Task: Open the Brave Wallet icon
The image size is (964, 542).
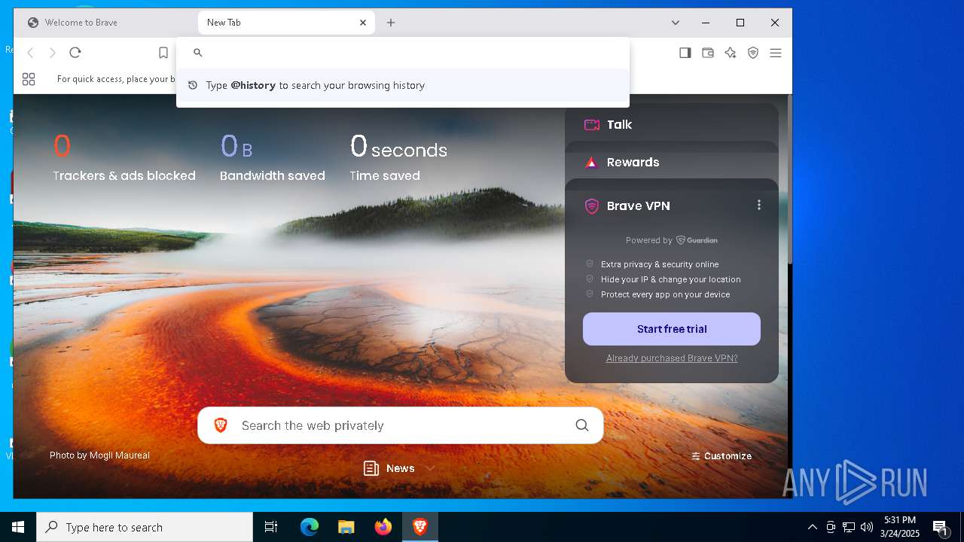Action: tap(708, 53)
